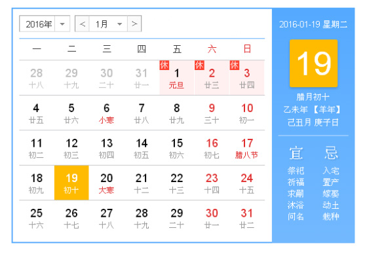This screenshot has height=275, width=367.
Task: Select January 20 marked 大寒
Action: [x=106, y=183]
